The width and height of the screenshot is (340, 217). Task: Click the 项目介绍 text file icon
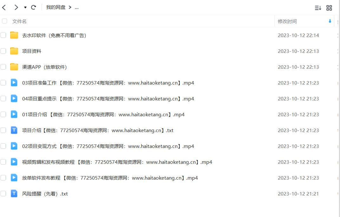(x=14, y=130)
